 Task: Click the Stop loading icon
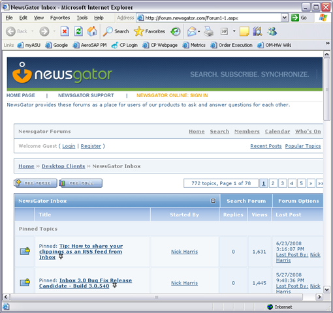65,31
